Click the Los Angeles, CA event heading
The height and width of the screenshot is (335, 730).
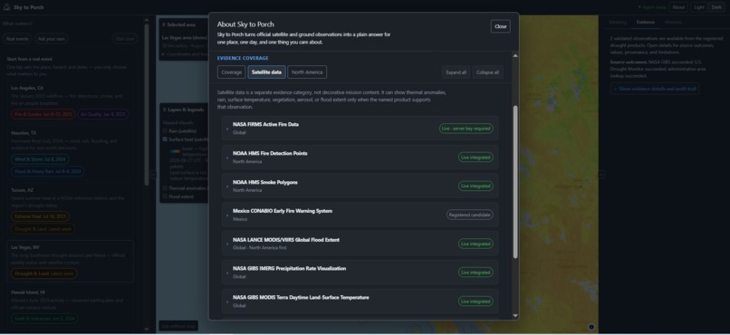coord(27,88)
